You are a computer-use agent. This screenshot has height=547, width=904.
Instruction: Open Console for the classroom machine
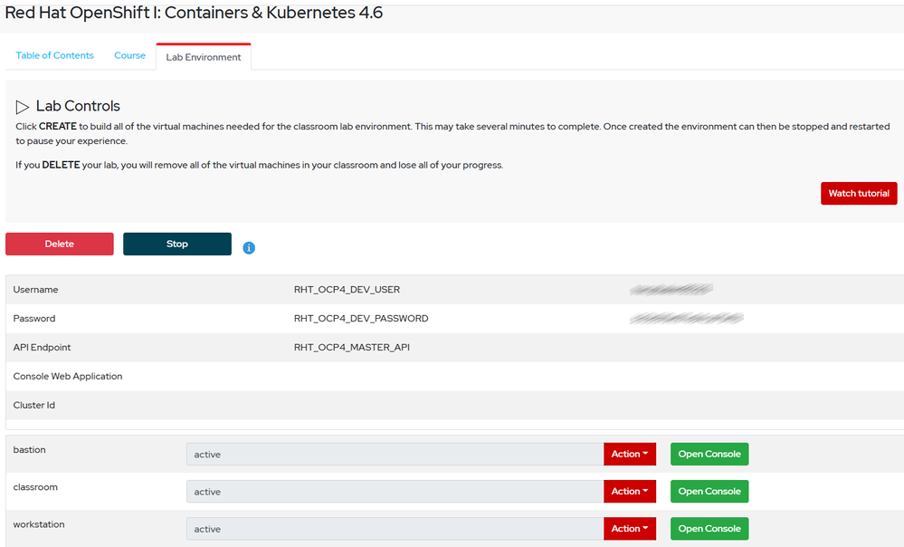tap(709, 492)
